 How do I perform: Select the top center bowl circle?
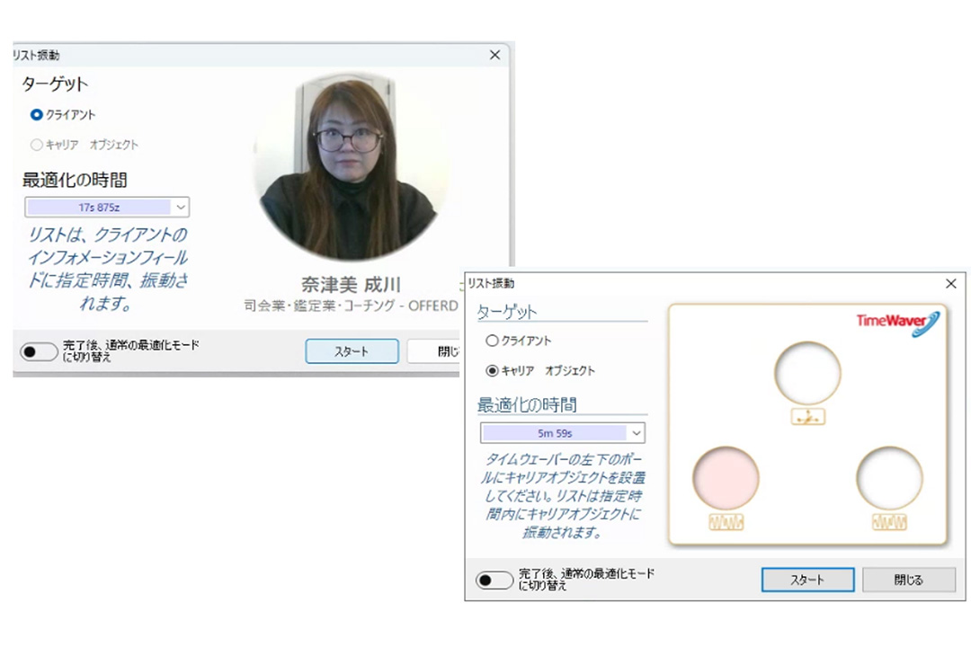point(807,373)
